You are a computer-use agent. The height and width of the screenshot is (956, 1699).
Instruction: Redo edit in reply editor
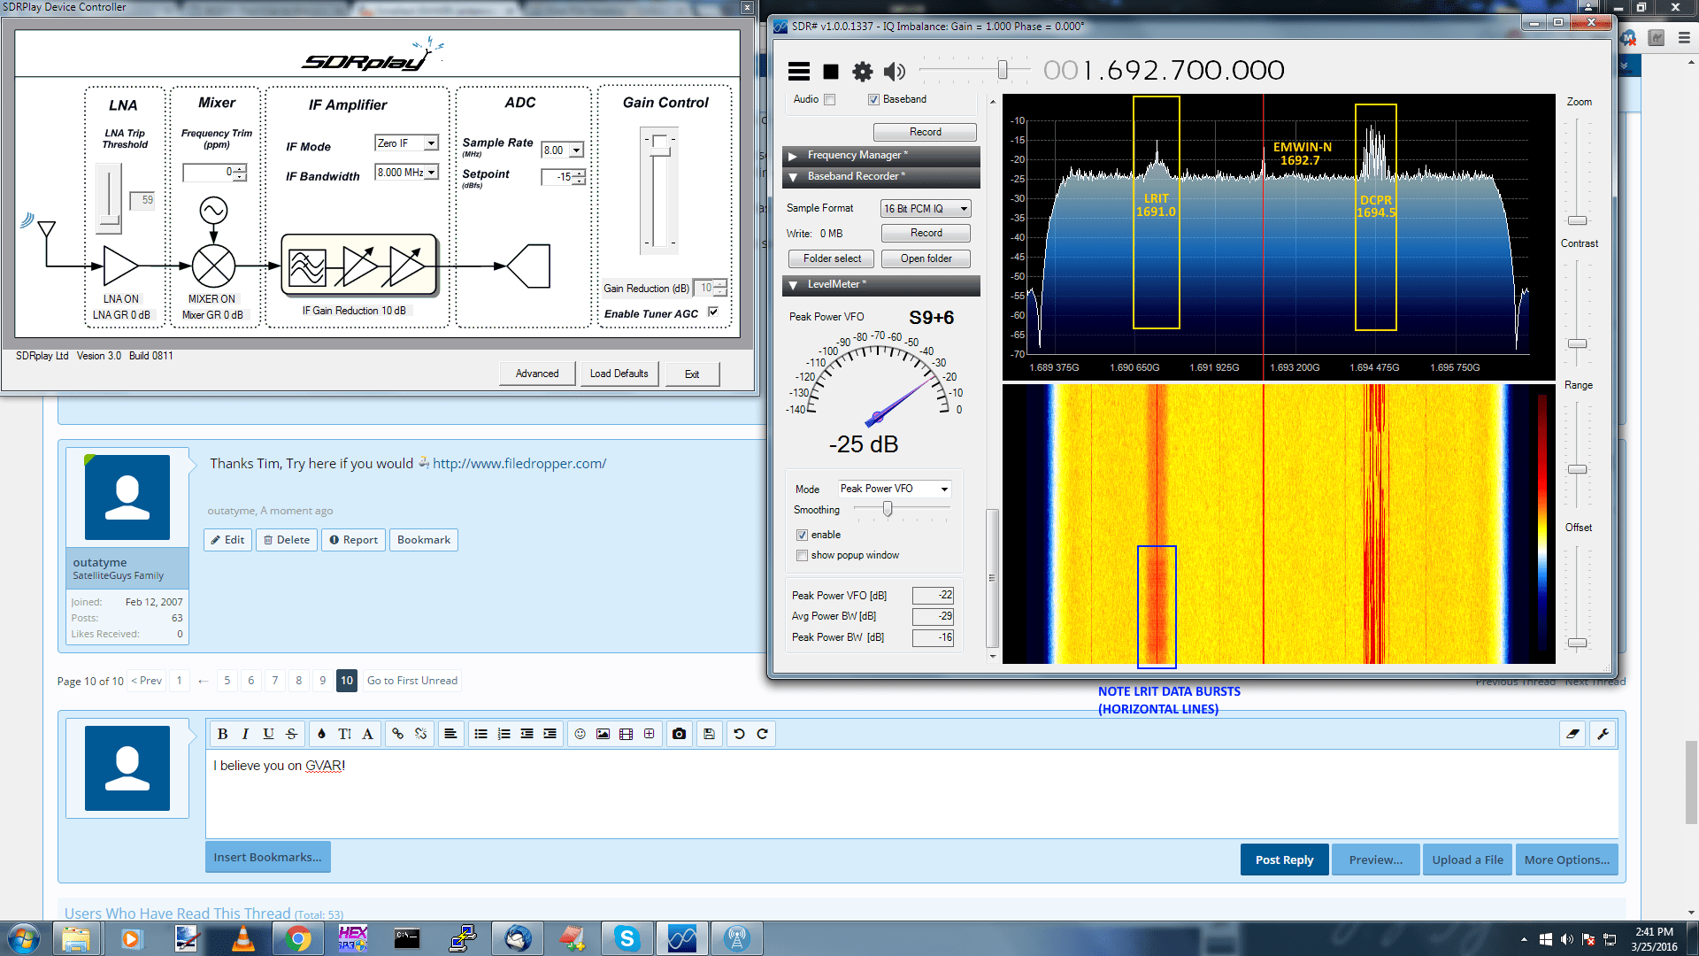[762, 734]
